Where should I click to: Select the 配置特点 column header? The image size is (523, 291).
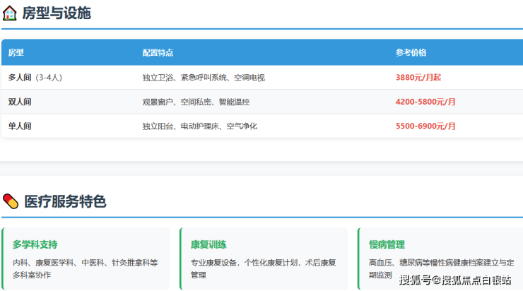point(158,52)
